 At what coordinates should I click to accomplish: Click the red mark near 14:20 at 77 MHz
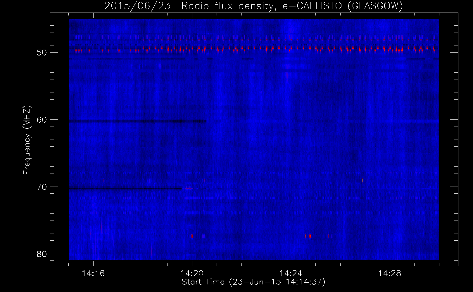tap(192, 236)
